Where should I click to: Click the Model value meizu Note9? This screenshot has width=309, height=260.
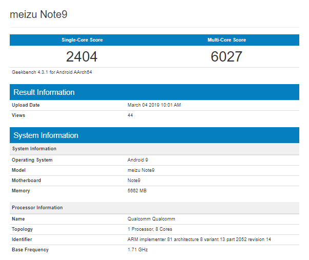141,170
